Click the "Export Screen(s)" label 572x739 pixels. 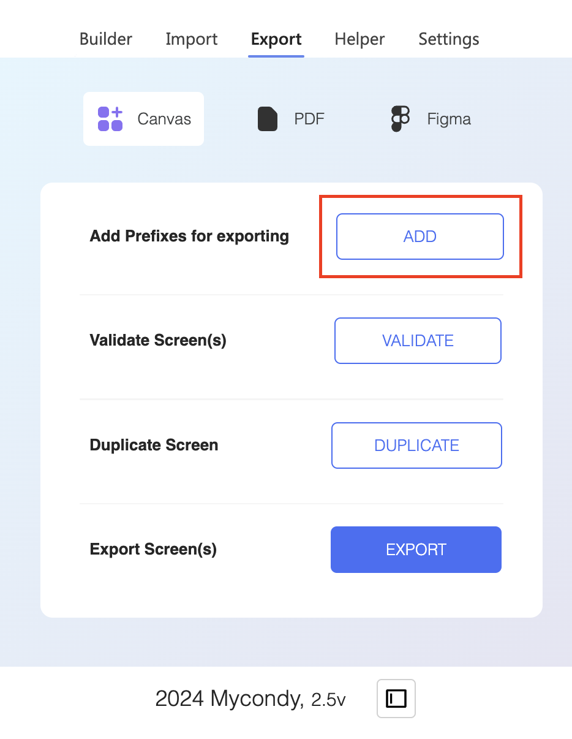tap(153, 550)
